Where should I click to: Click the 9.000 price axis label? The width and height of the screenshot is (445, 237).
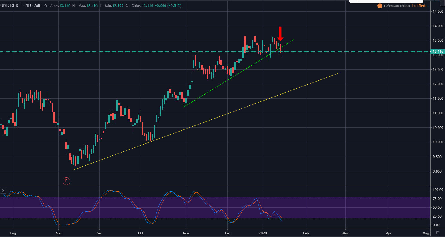[x=438, y=171]
